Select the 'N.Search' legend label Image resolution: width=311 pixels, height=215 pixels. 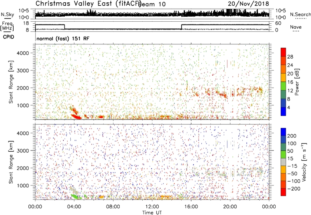[x=300, y=14]
